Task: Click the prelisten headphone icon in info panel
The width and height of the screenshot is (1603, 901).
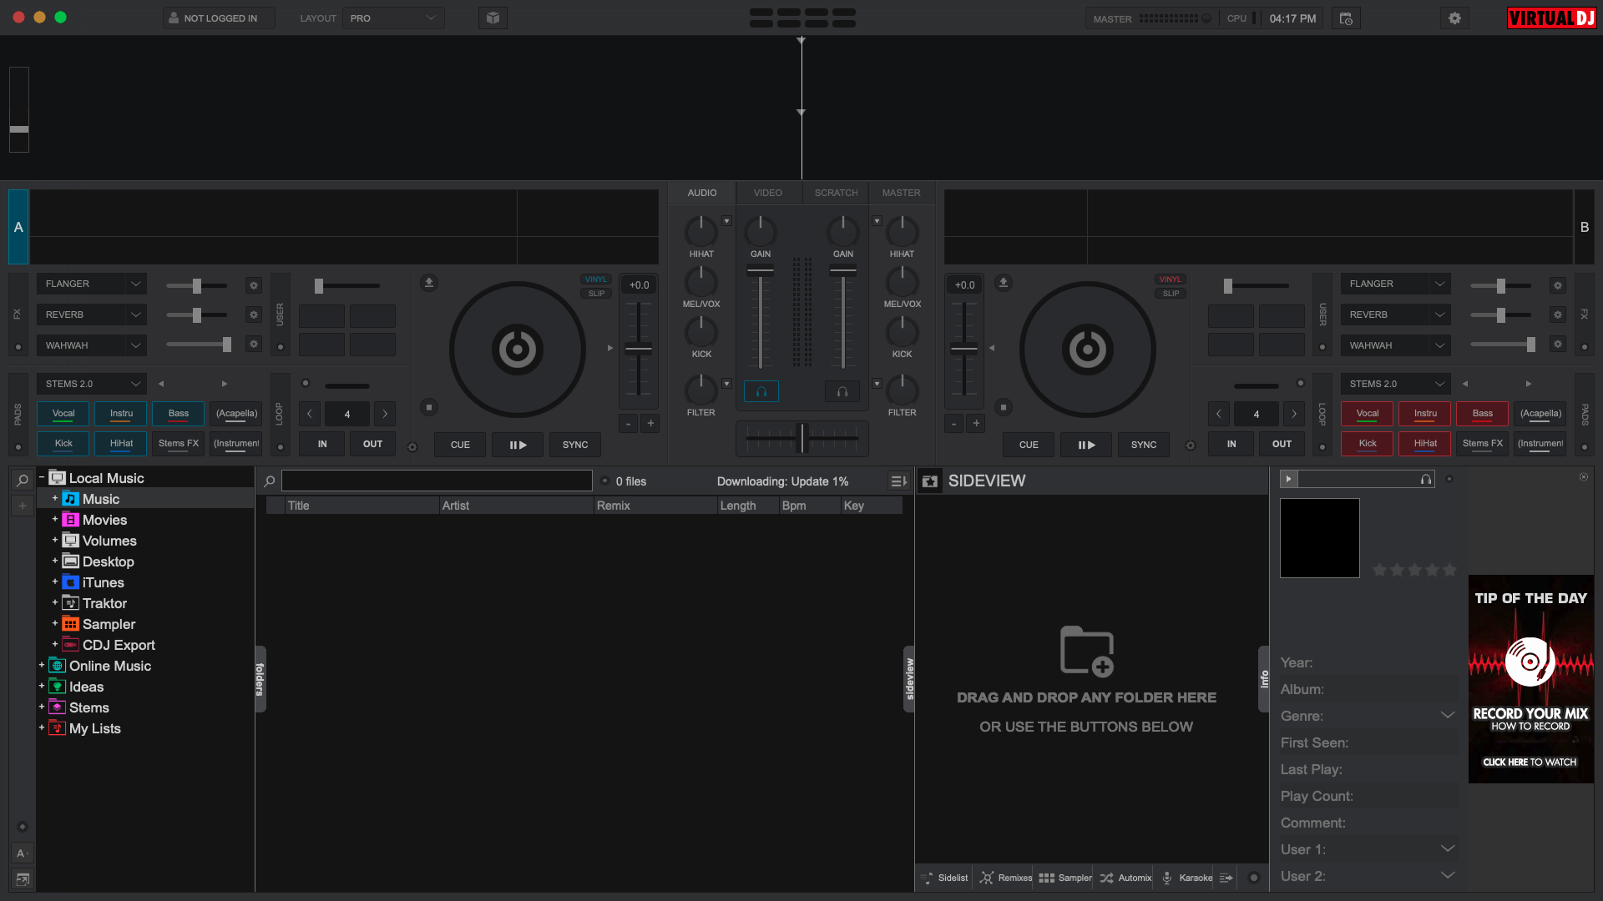Action: [1426, 479]
